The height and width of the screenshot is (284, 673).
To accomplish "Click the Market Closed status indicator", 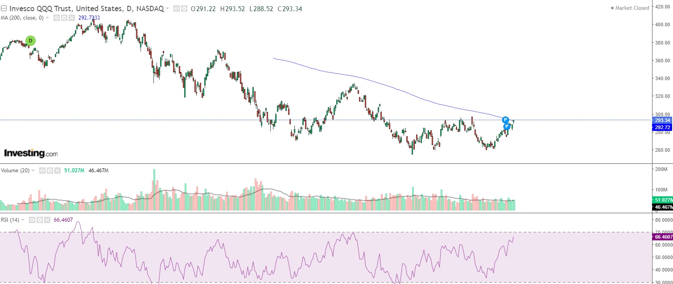I will [x=630, y=8].
